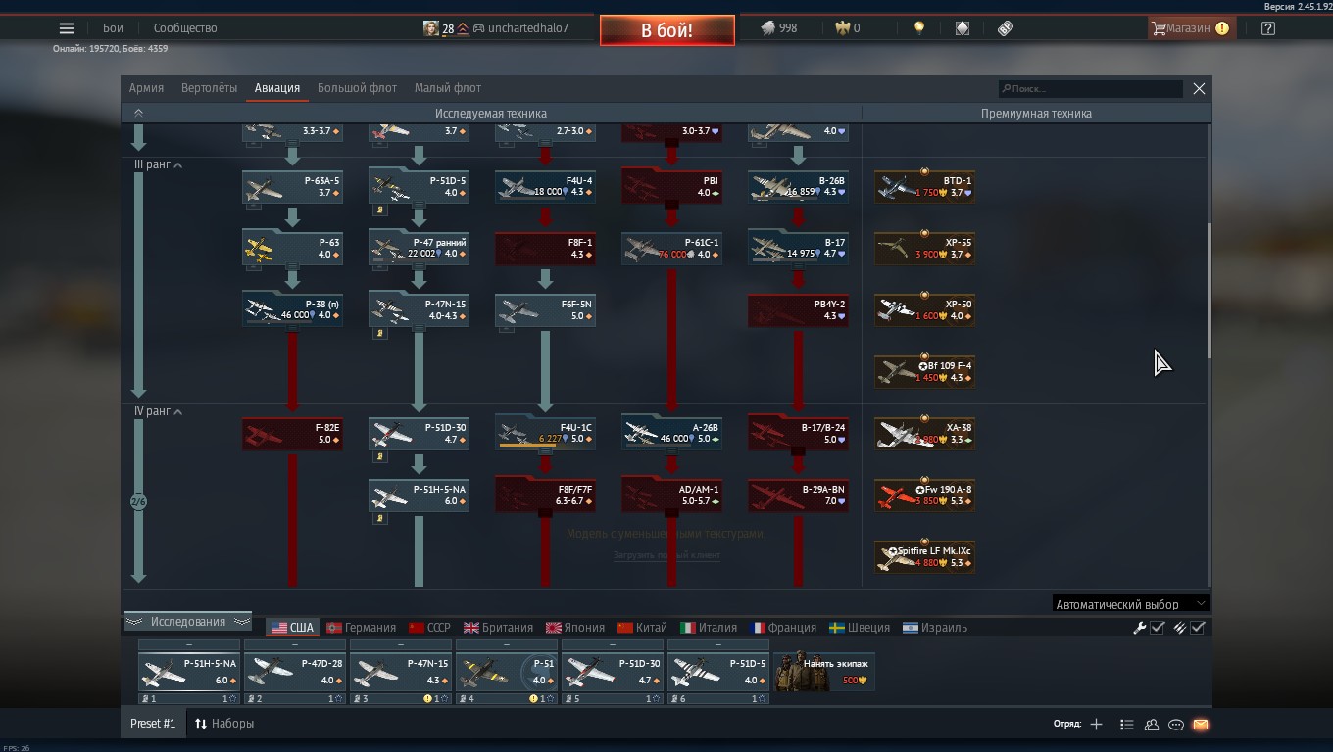This screenshot has height=752, width=1333.
Task: Open the lightbulb hints icon
Action: [x=918, y=28]
